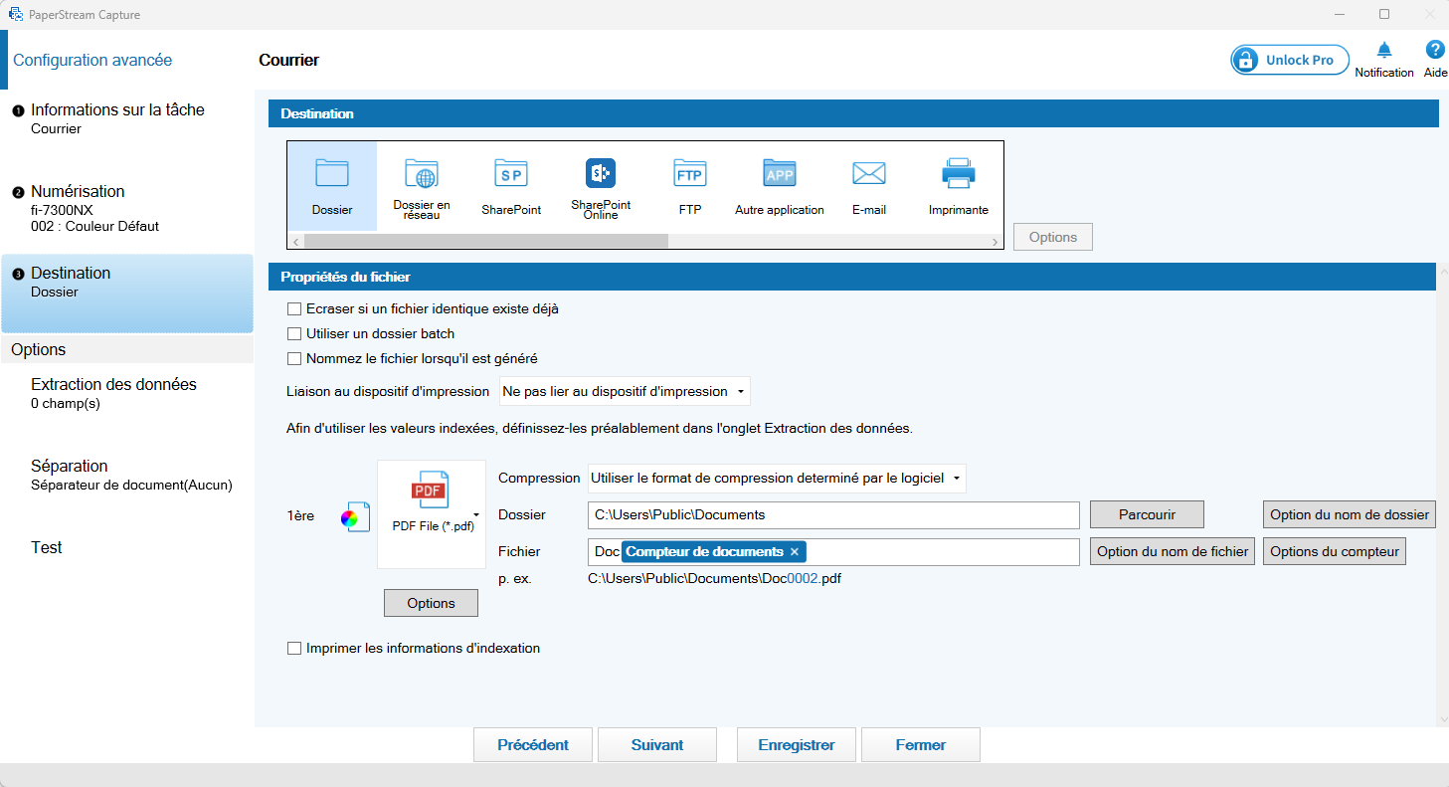The width and height of the screenshot is (1449, 787).
Task: Open the PDF File type dropdown arrow
Action: (477, 514)
